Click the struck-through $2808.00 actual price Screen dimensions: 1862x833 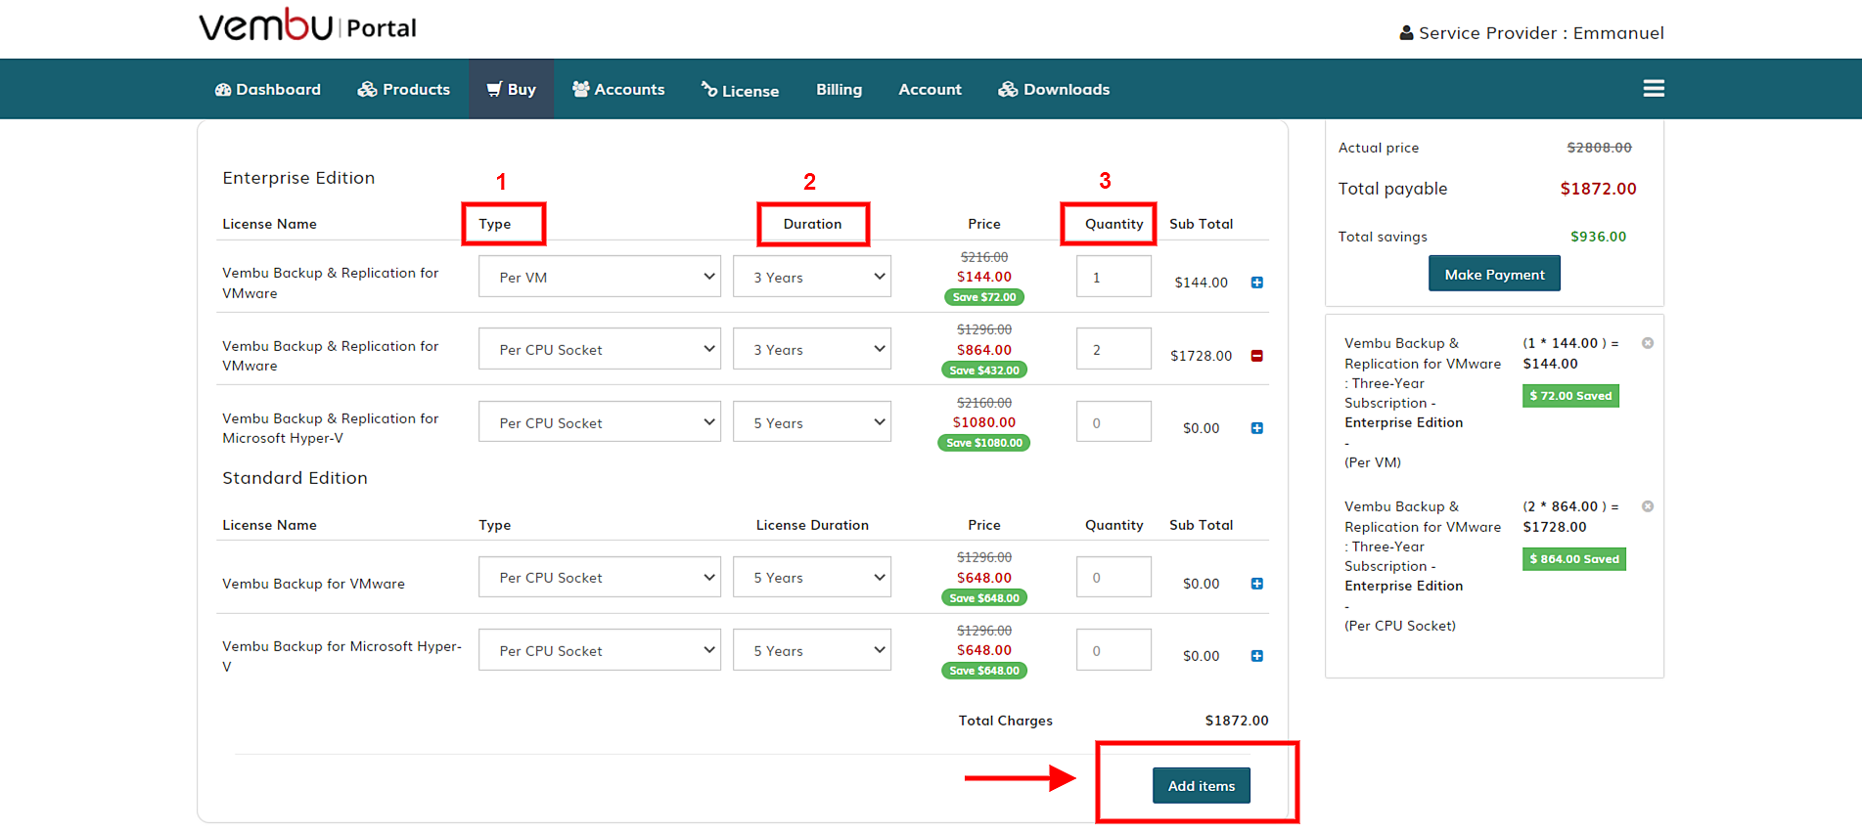coord(1600,148)
